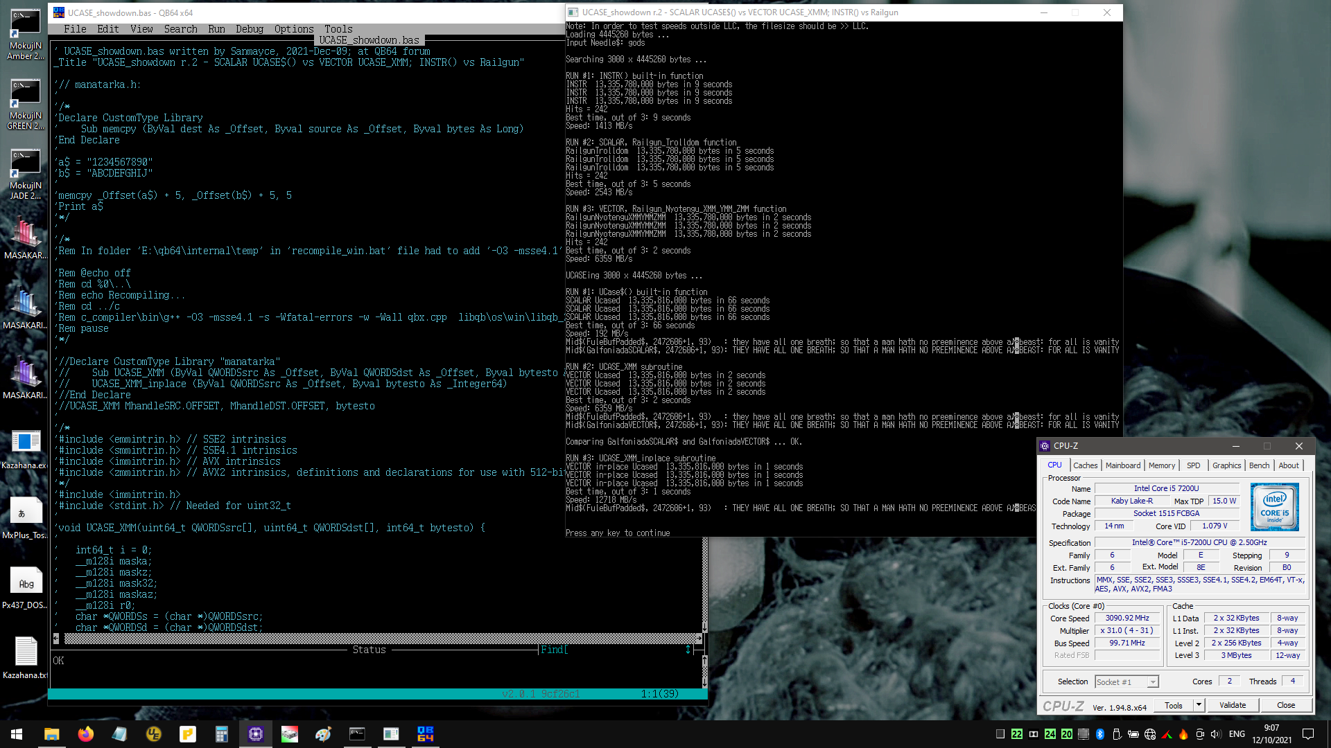Open the Bench tab in CPU-Z

1259,465
